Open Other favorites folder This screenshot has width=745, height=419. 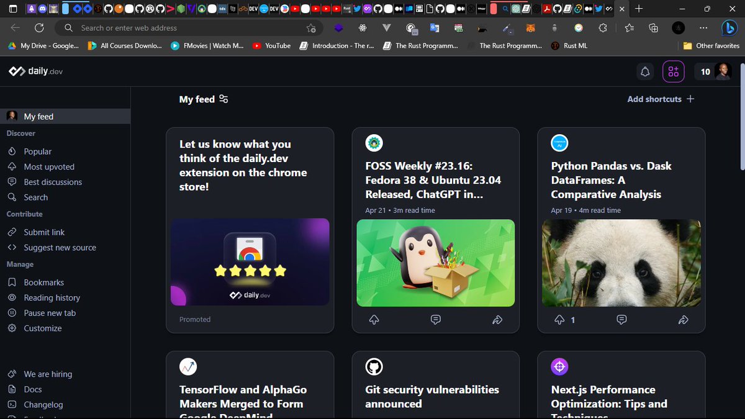pyautogui.click(x=711, y=45)
